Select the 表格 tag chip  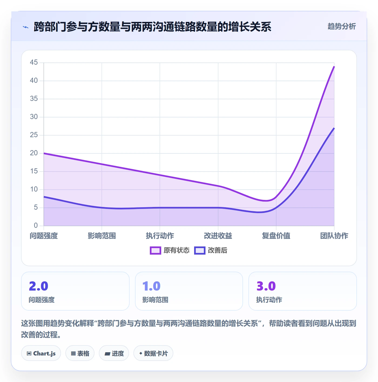pos(80,353)
